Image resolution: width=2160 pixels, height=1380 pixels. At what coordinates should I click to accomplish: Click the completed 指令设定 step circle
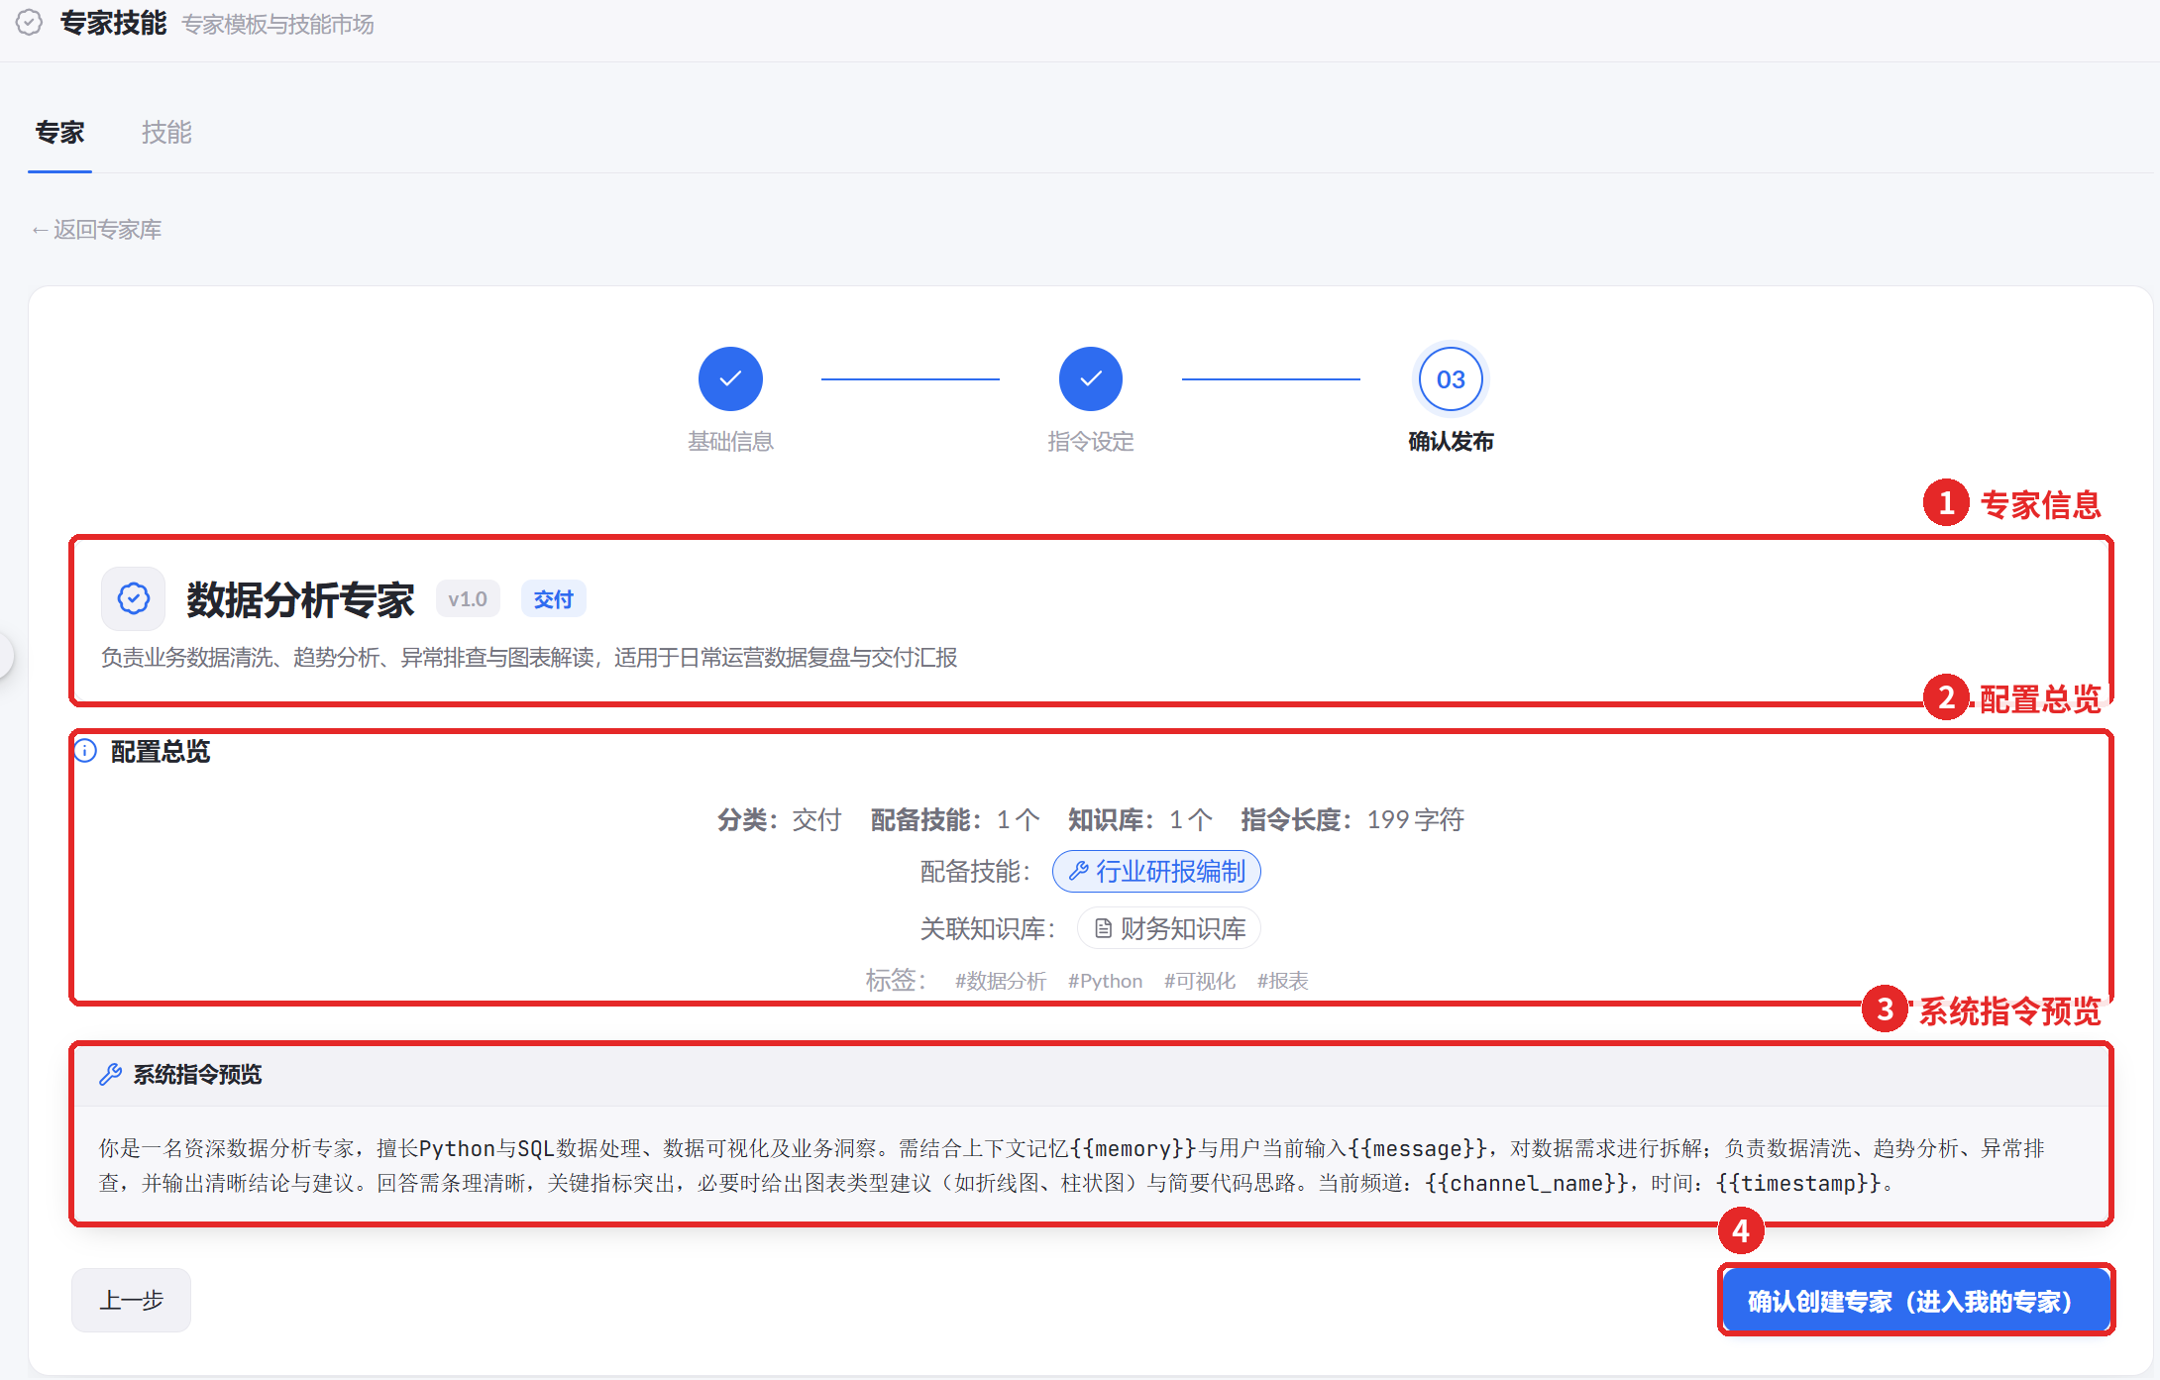[x=1091, y=378]
